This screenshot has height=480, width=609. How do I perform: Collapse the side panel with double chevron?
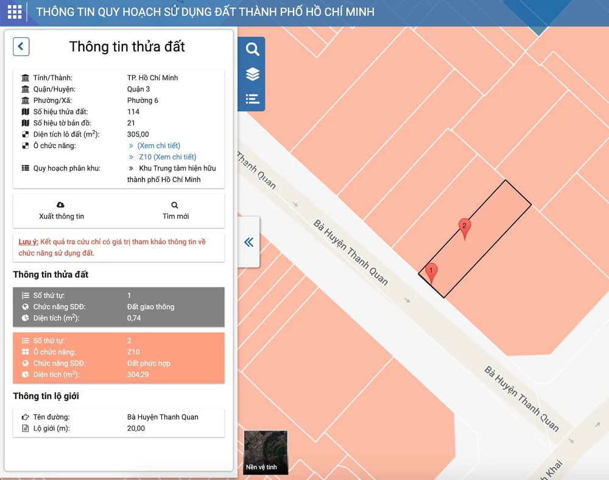[248, 242]
